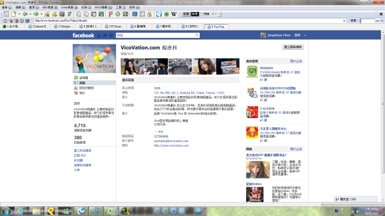Expand the address bar URL dropdown
The width and height of the screenshot is (385, 216).
click(344, 21)
